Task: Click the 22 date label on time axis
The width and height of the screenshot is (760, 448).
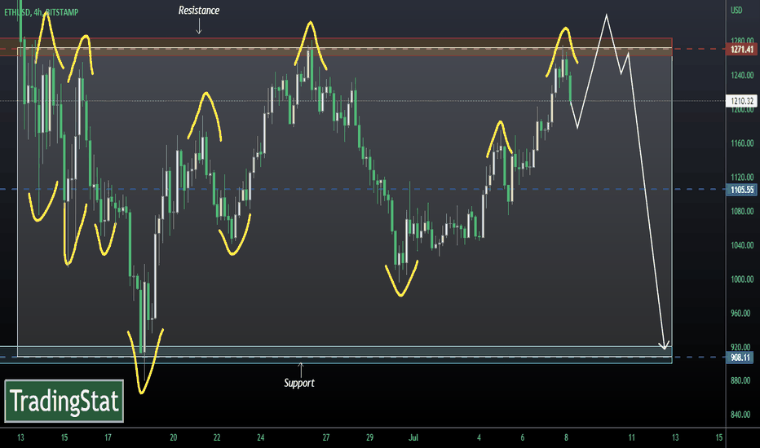Action: click(217, 438)
